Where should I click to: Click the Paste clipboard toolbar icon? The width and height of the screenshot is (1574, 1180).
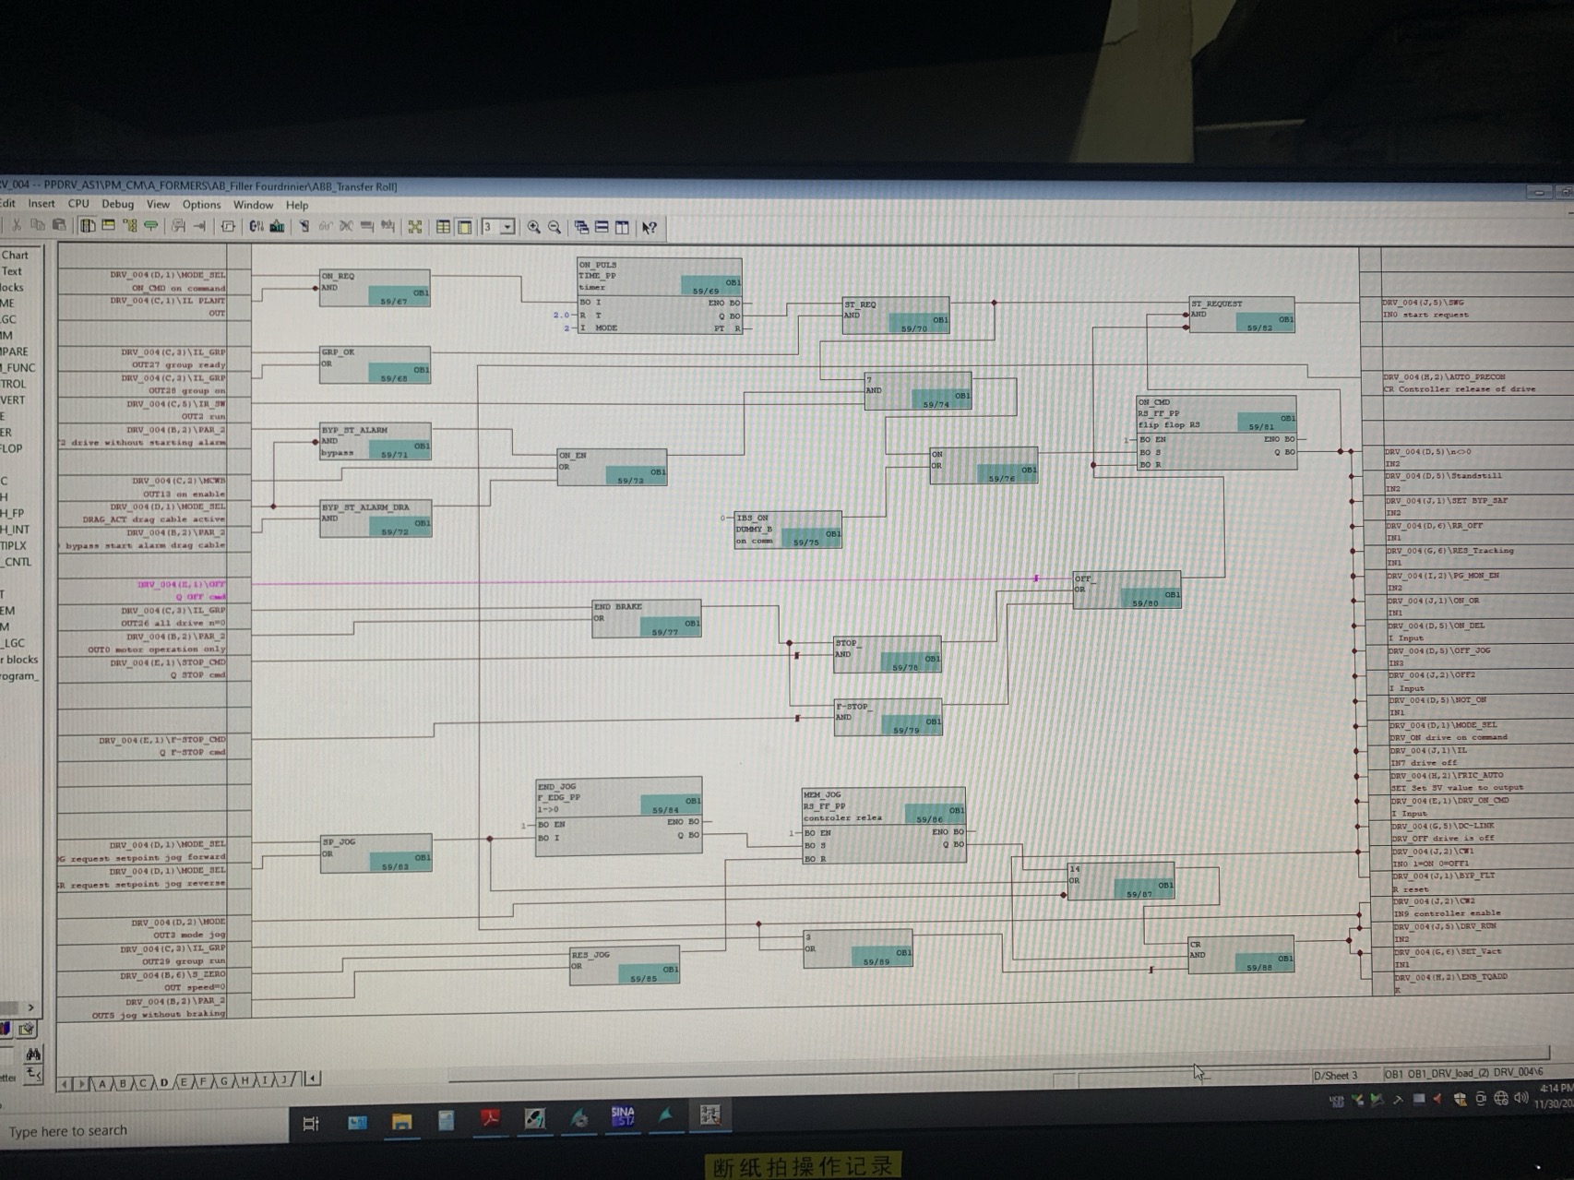(59, 225)
